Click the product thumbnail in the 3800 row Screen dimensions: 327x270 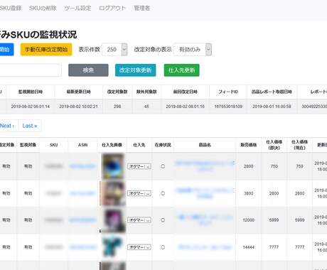pyautogui.click(x=112, y=193)
